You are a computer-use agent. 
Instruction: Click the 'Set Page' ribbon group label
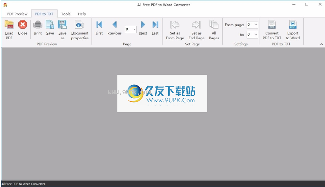[x=193, y=44]
